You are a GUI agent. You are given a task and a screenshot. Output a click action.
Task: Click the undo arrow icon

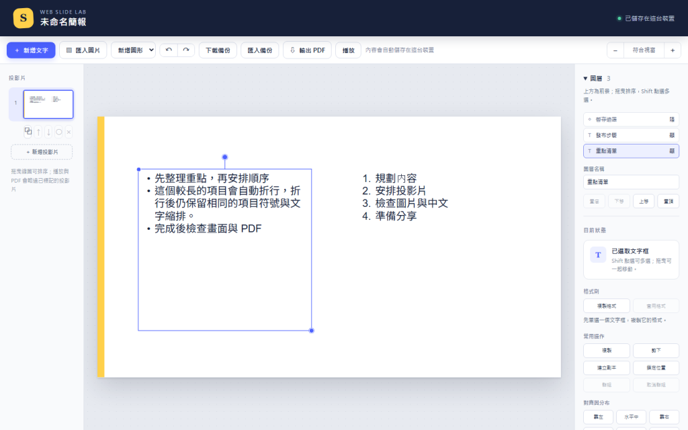[169, 50]
